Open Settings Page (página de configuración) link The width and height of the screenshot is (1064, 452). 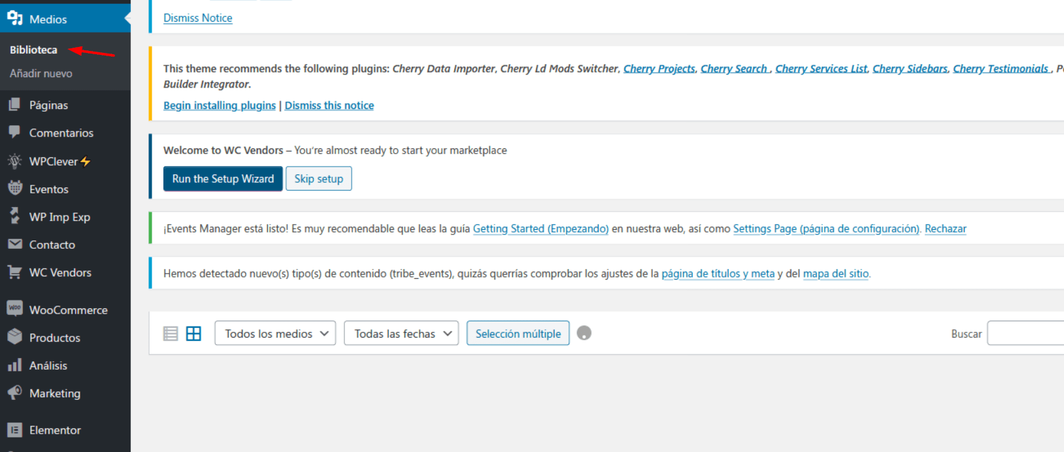pyautogui.click(x=826, y=229)
